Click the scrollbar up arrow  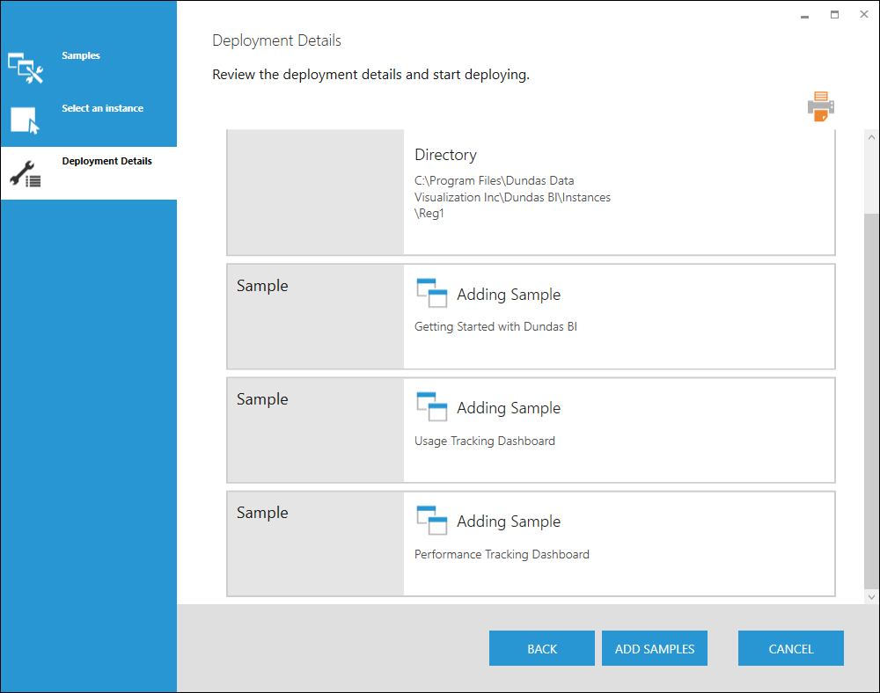click(x=871, y=137)
